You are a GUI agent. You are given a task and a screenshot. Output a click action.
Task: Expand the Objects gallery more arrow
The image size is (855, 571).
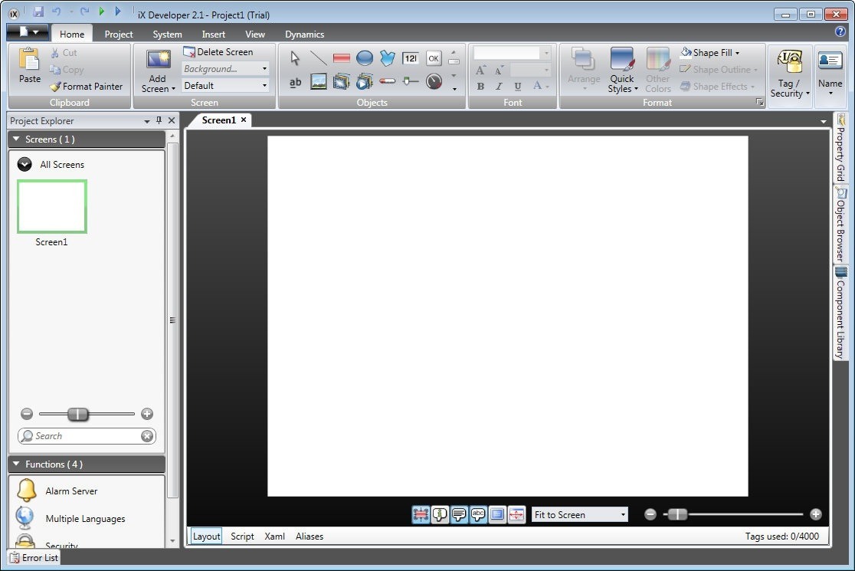click(454, 88)
